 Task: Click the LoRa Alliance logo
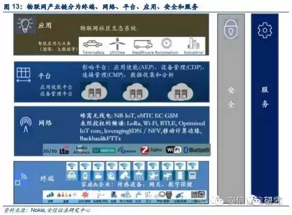[x=81, y=150]
